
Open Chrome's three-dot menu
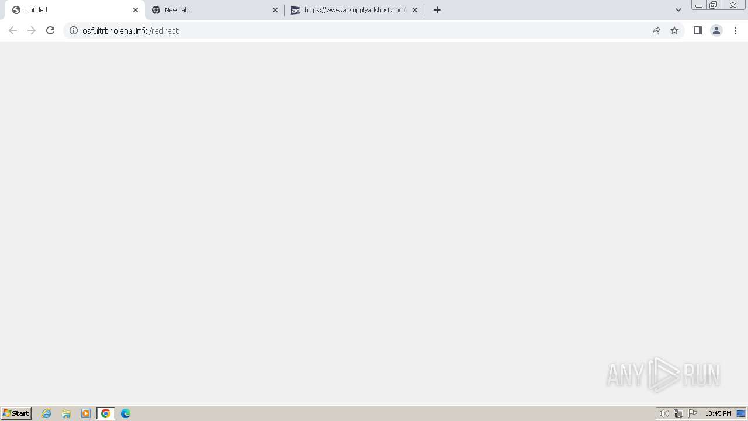735,30
